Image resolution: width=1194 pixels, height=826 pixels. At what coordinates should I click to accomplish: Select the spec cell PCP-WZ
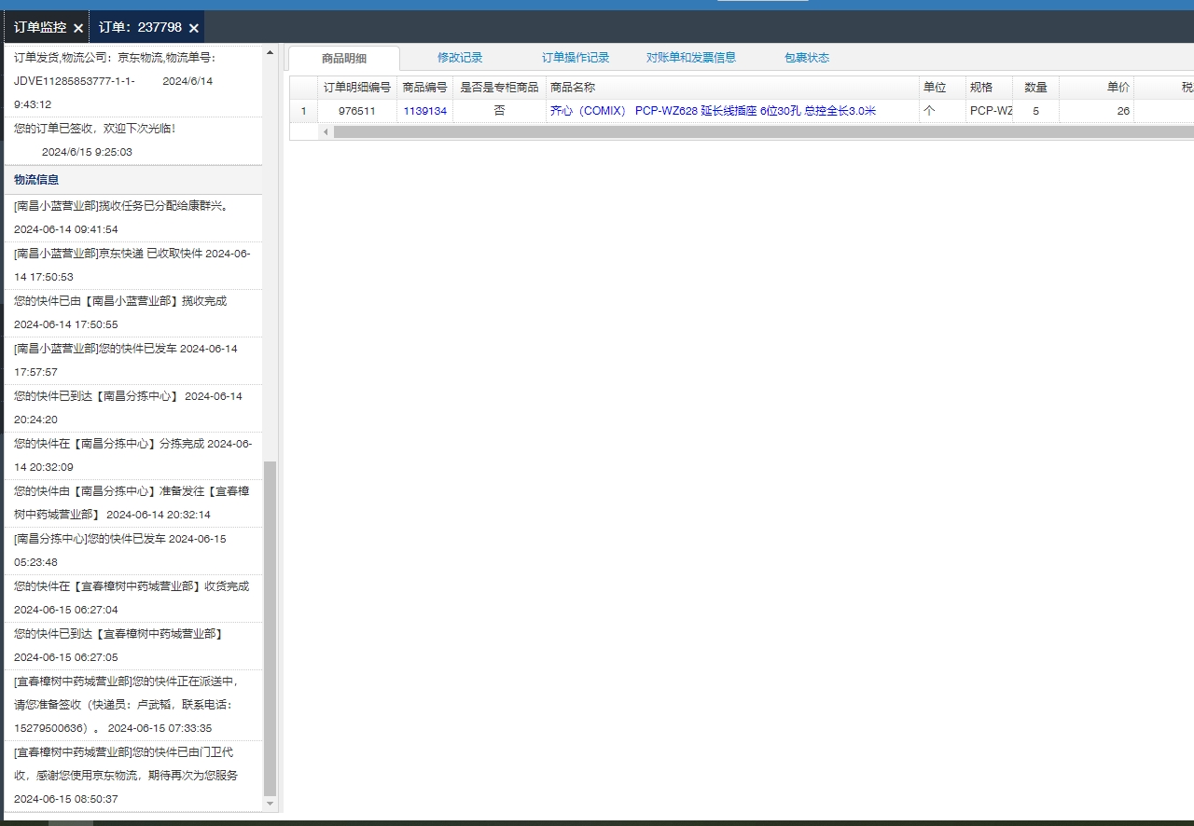click(x=989, y=110)
